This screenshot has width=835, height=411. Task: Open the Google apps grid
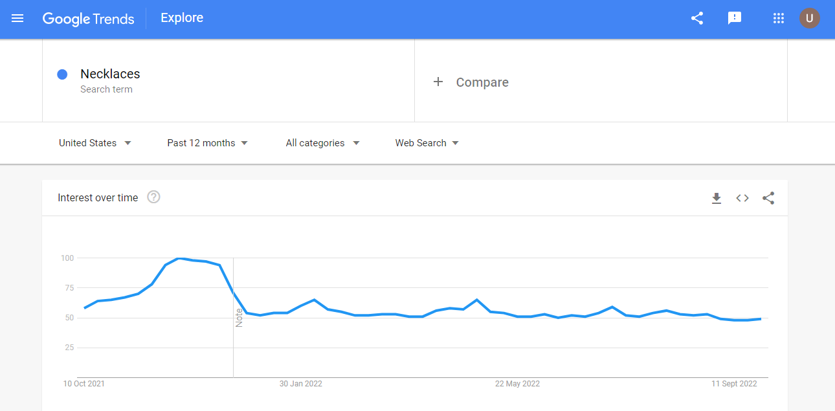pos(779,18)
